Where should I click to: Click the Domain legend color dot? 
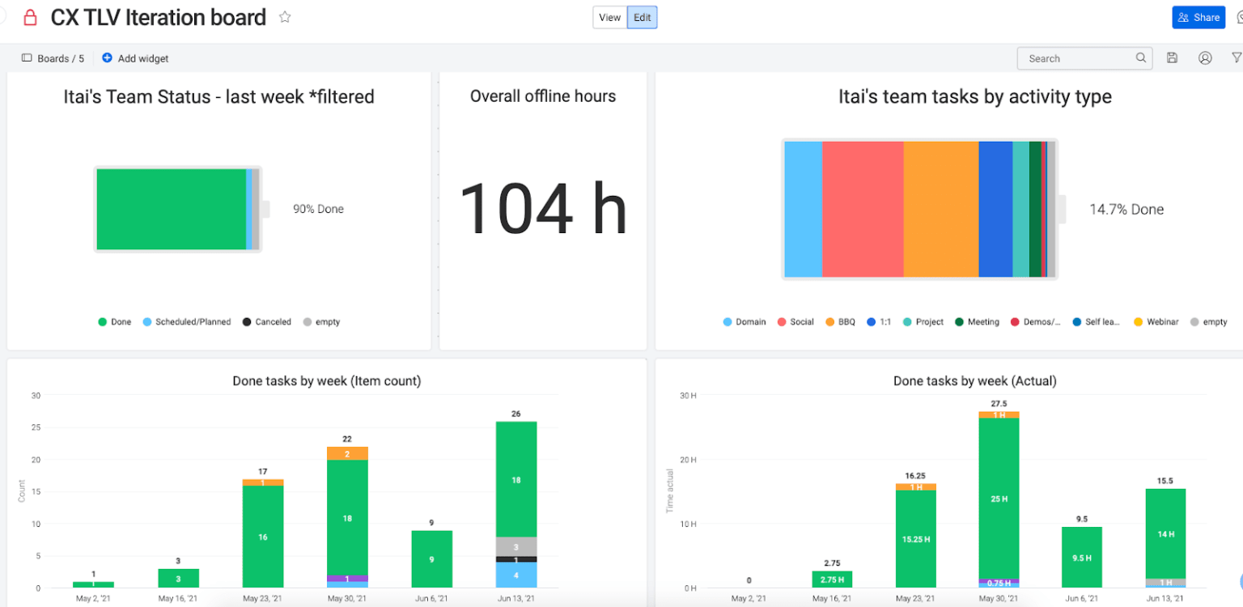[728, 322]
